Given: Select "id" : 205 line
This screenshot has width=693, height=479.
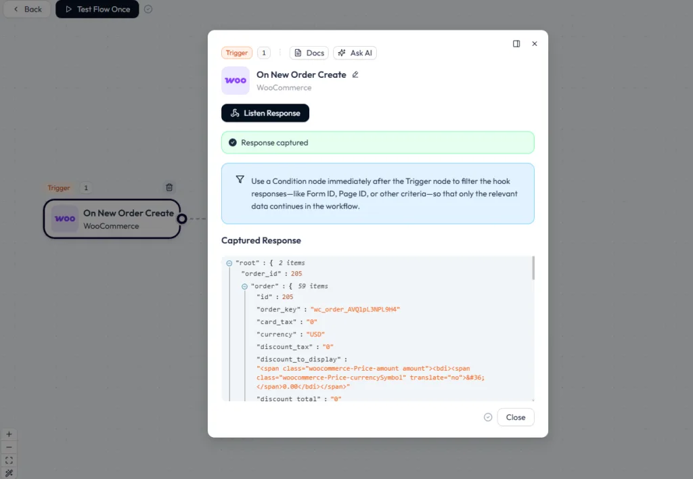Looking at the screenshot, I should (275, 297).
